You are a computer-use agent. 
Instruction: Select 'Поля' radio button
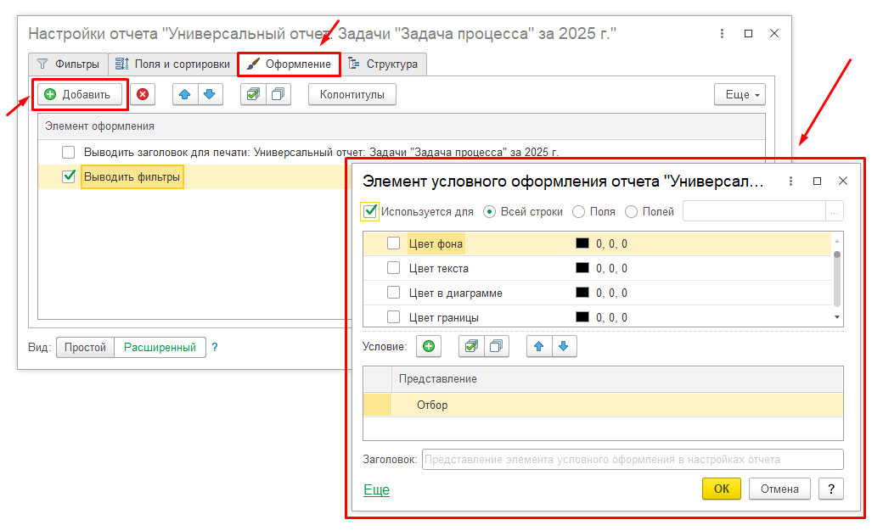click(578, 211)
